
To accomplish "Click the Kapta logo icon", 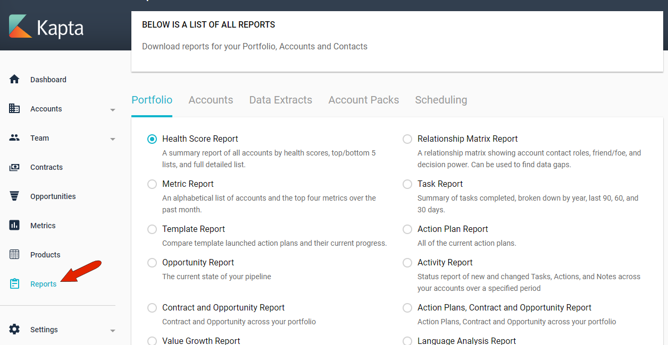I will click(21, 26).
